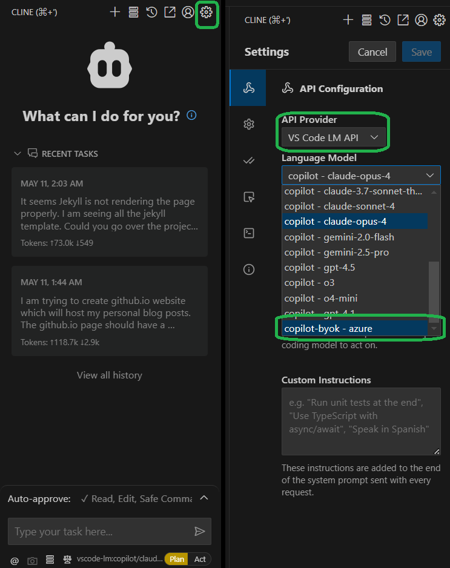Select copilot - claude-3.7-sonnet-th... option
Image resolution: width=450 pixels, height=568 pixels.
point(355,191)
